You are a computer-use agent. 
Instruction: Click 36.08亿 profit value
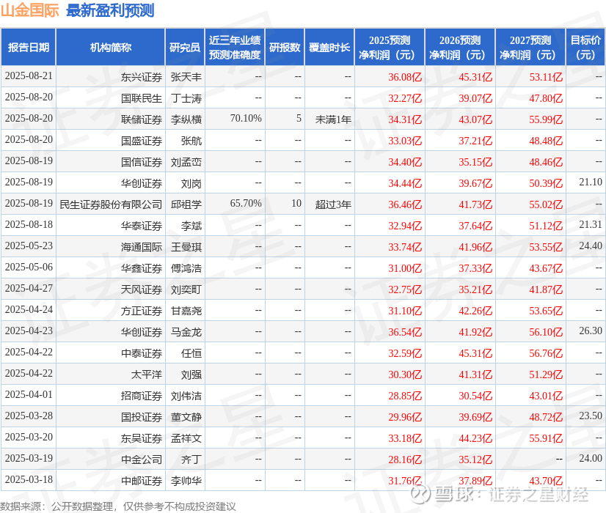click(405, 77)
